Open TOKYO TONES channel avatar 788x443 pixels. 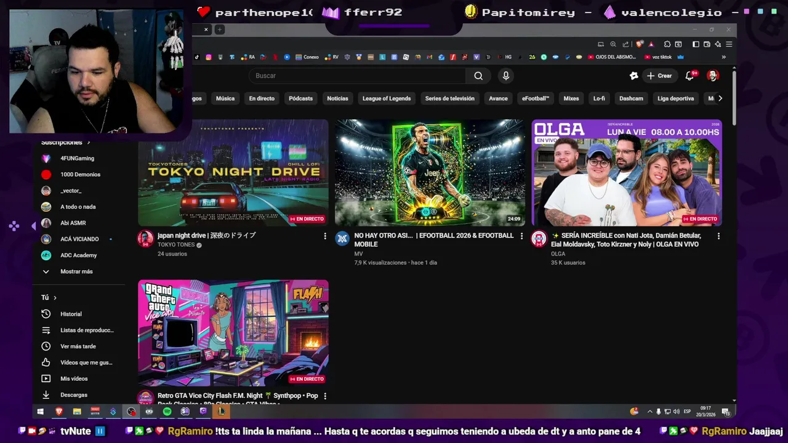pyautogui.click(x=145, y=239)
